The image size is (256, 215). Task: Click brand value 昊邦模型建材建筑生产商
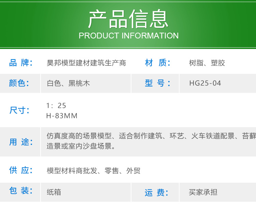(x=86, y=63)
